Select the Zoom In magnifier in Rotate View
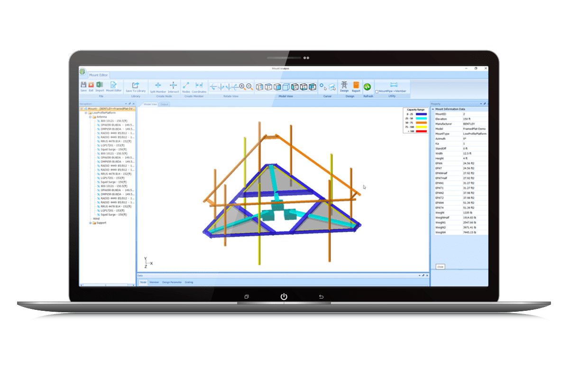The width and height of the screenshot is (569, 369). tap(241, 86)
